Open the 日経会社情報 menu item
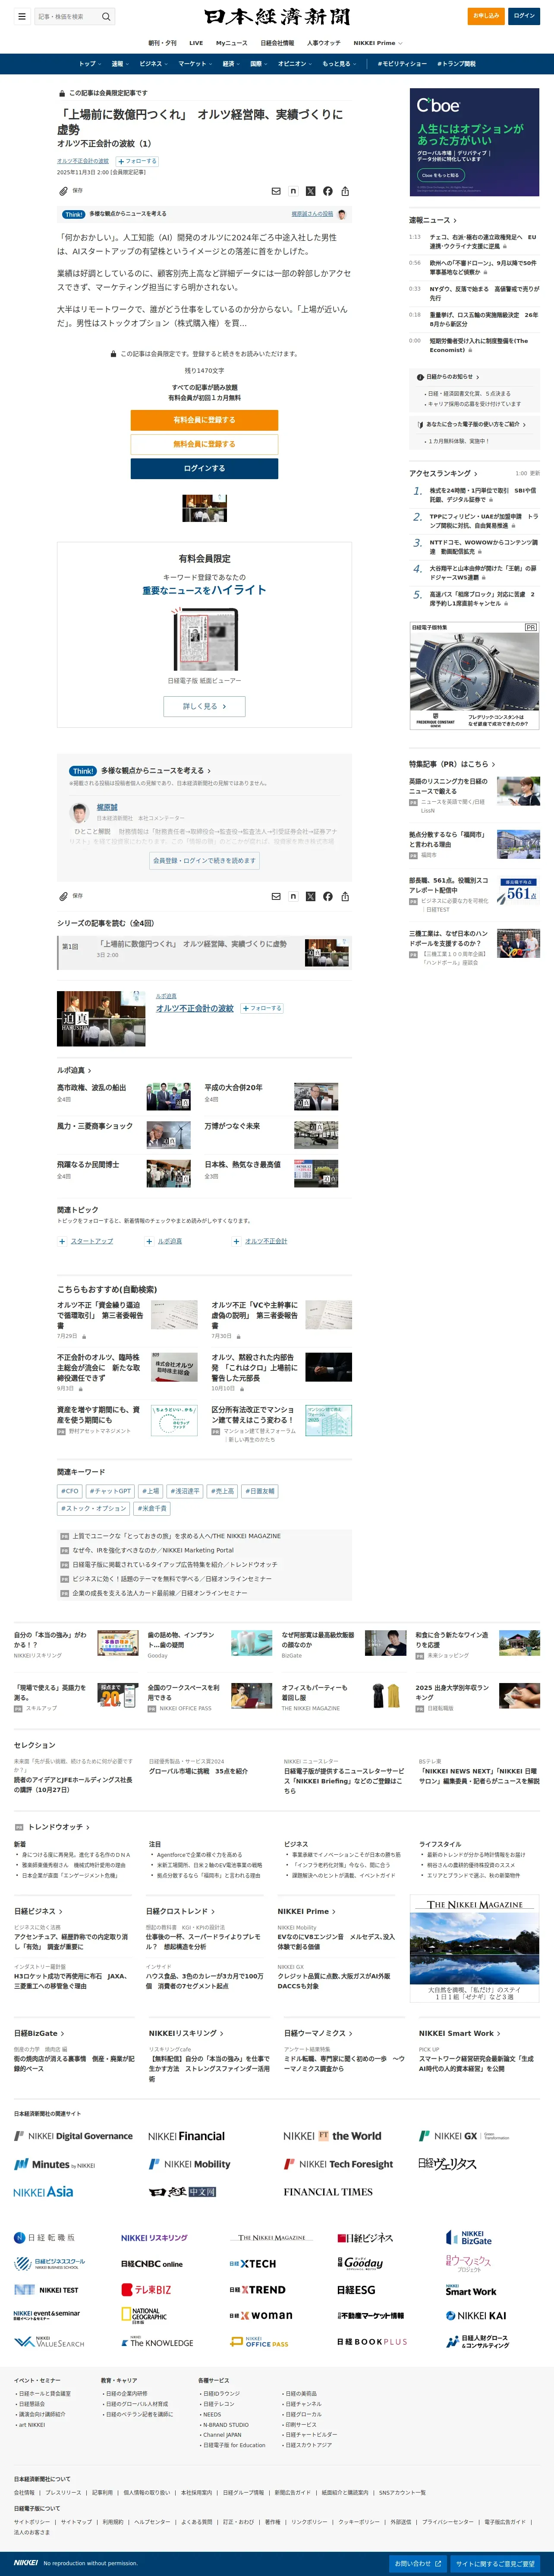Image resolution: width=554 pixels, height=2576 pixels. [277, 43]
